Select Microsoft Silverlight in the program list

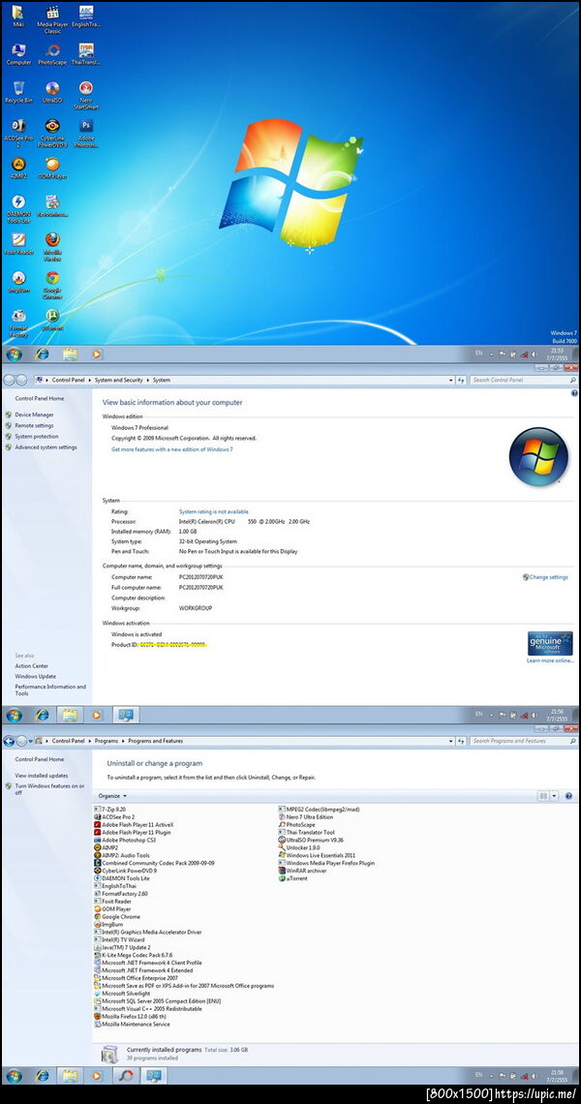pyautogui.click(x=121, y=994)
